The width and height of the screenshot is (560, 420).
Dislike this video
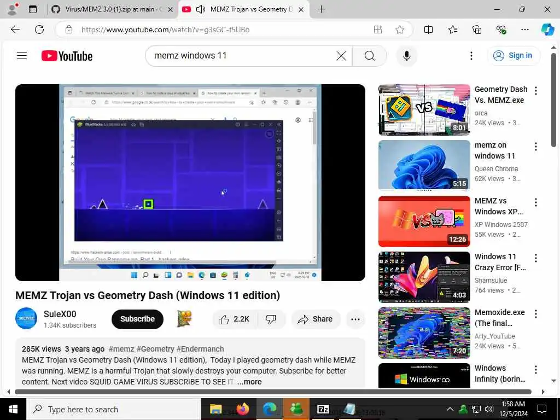(x=271, y=319)
